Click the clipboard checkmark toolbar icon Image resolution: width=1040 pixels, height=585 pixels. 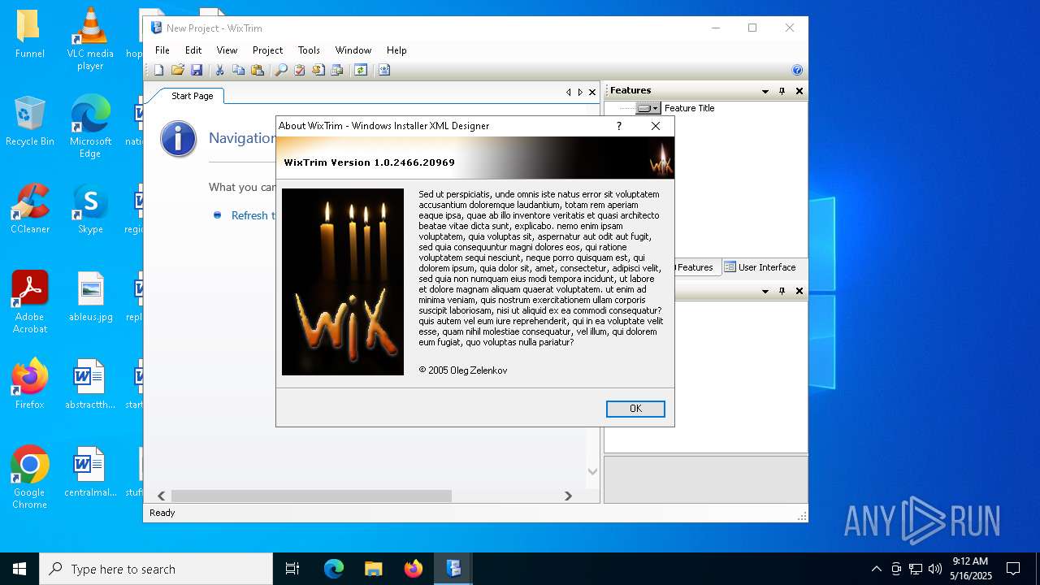coord(300,71)
